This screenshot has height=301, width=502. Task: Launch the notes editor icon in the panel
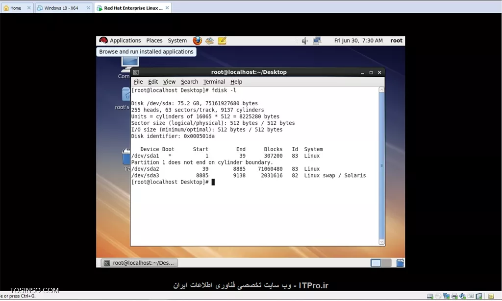coord(222,41)
